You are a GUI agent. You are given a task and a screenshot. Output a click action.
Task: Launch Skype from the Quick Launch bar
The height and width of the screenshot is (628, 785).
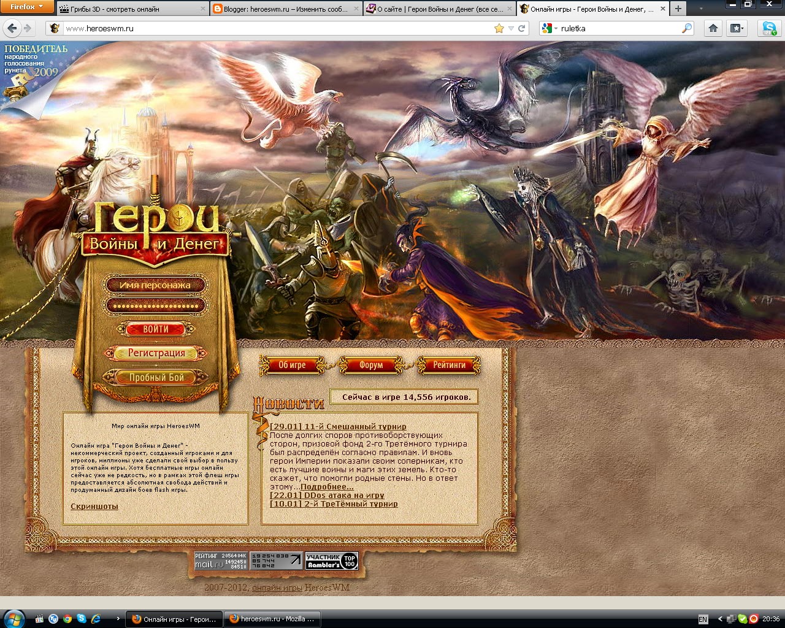80,619
